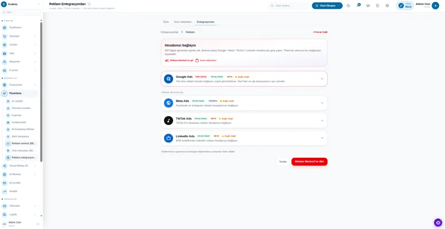Click the Kodimis logo
445x229 pixels.
[x=4, y=4]
